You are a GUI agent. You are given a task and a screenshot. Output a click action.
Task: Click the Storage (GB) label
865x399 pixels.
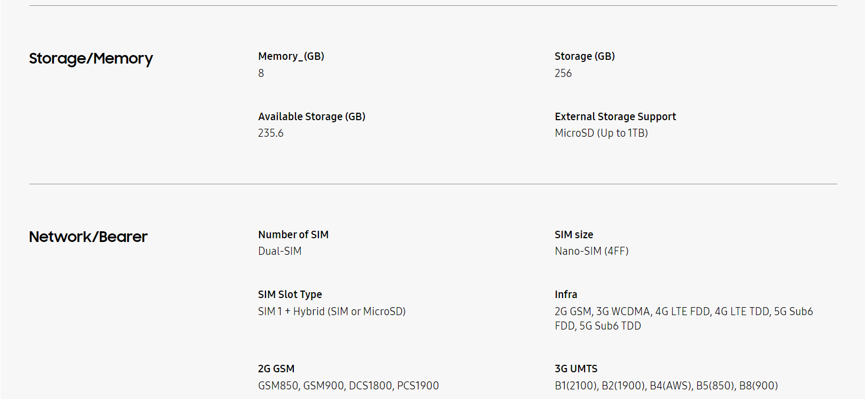tap(585, 56)
